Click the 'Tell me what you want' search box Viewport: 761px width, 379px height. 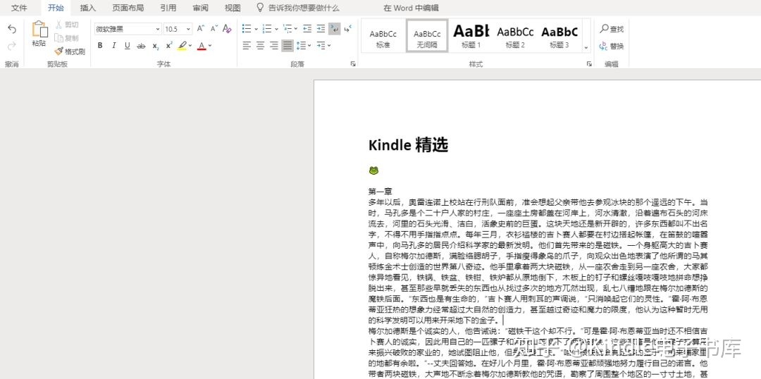[298, 8]
